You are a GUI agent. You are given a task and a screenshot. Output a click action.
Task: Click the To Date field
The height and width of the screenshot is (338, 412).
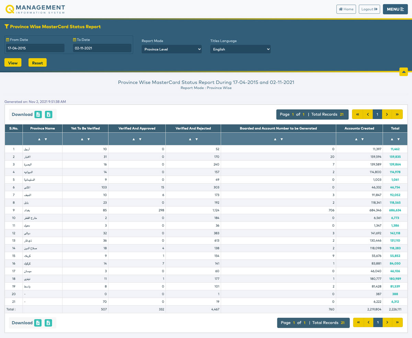tap(102, 48)
